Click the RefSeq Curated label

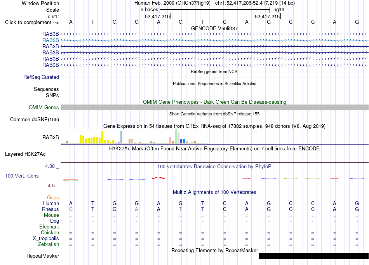tap(41, 77)
